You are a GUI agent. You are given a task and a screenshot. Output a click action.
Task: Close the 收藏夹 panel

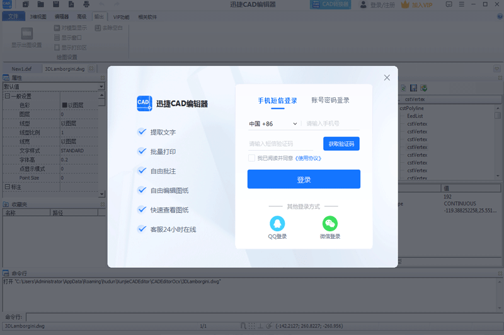[103, 204]
